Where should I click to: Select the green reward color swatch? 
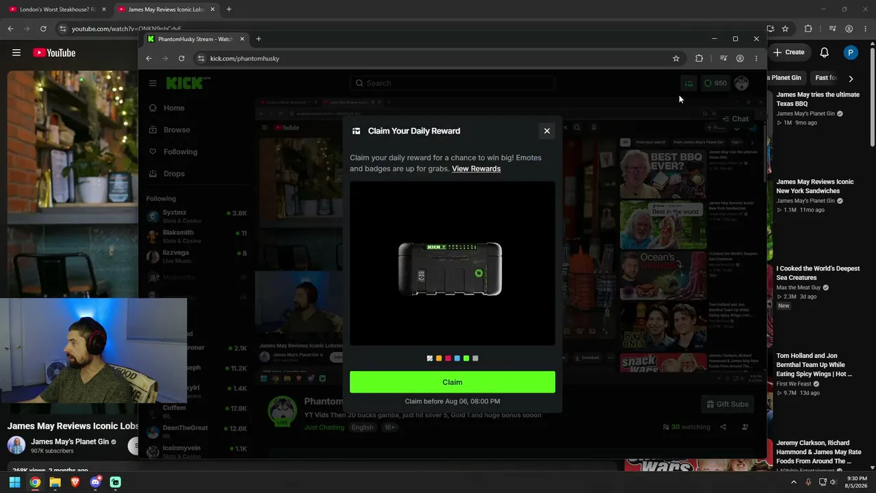pyautogui.click(x=466, y=358)
